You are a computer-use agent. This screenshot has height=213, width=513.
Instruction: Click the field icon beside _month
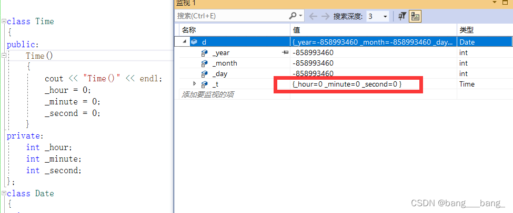205,63
